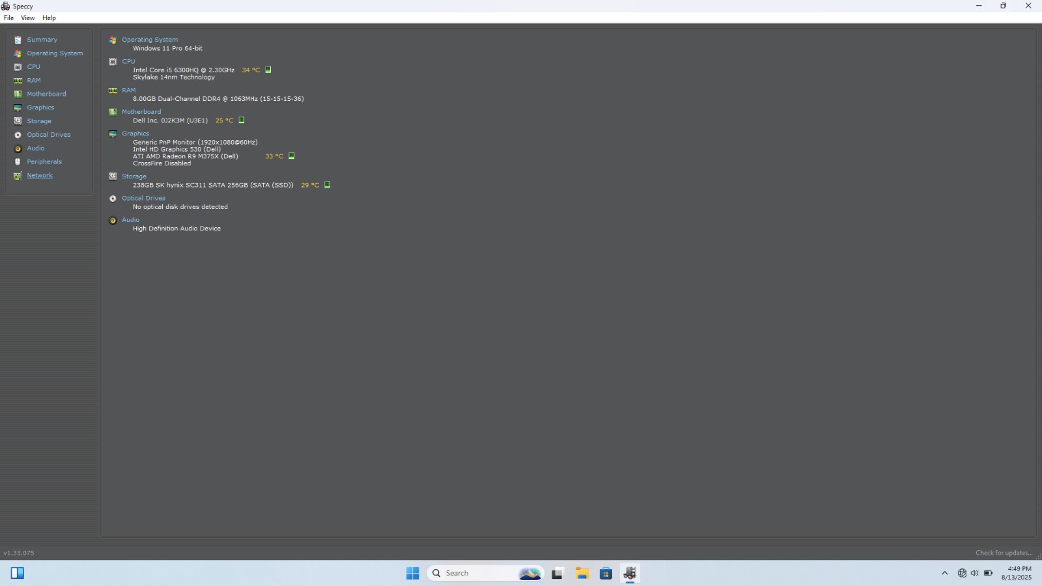Open the Windows Start menu
Viewport: 1042px width, 586px height.
(x=412, y=573)
